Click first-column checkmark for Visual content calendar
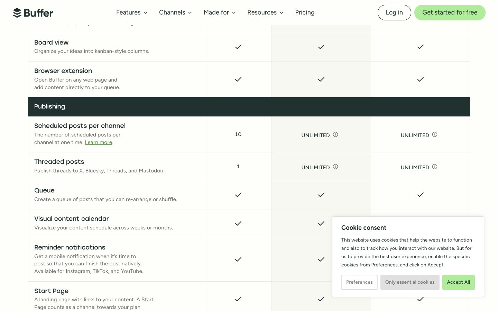 tap(238, 224)
